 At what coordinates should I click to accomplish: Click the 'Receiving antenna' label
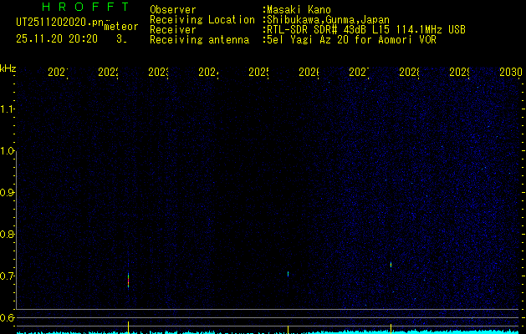[x=199, y=40]
